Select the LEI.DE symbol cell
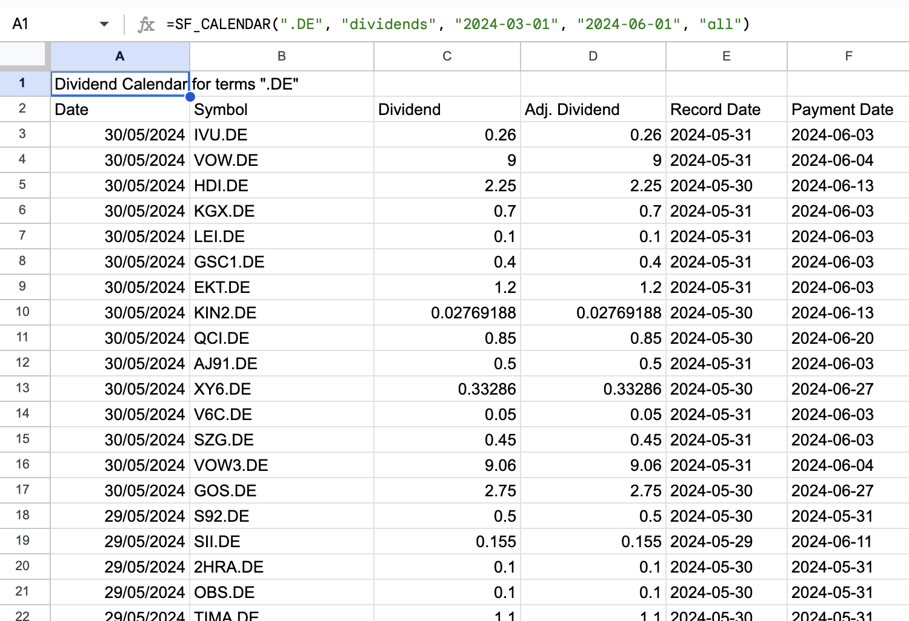909x621 pixels. pyautogui.click(x=282, y=237)
